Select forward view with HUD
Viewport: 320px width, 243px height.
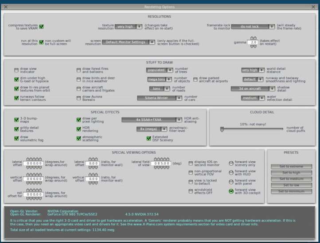point(231,173)
